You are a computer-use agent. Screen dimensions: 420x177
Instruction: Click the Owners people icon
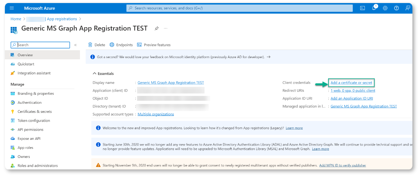12,157
